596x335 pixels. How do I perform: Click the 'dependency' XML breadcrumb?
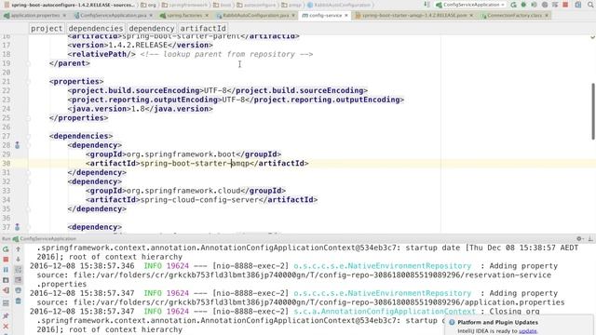click(x=151, y=29)
